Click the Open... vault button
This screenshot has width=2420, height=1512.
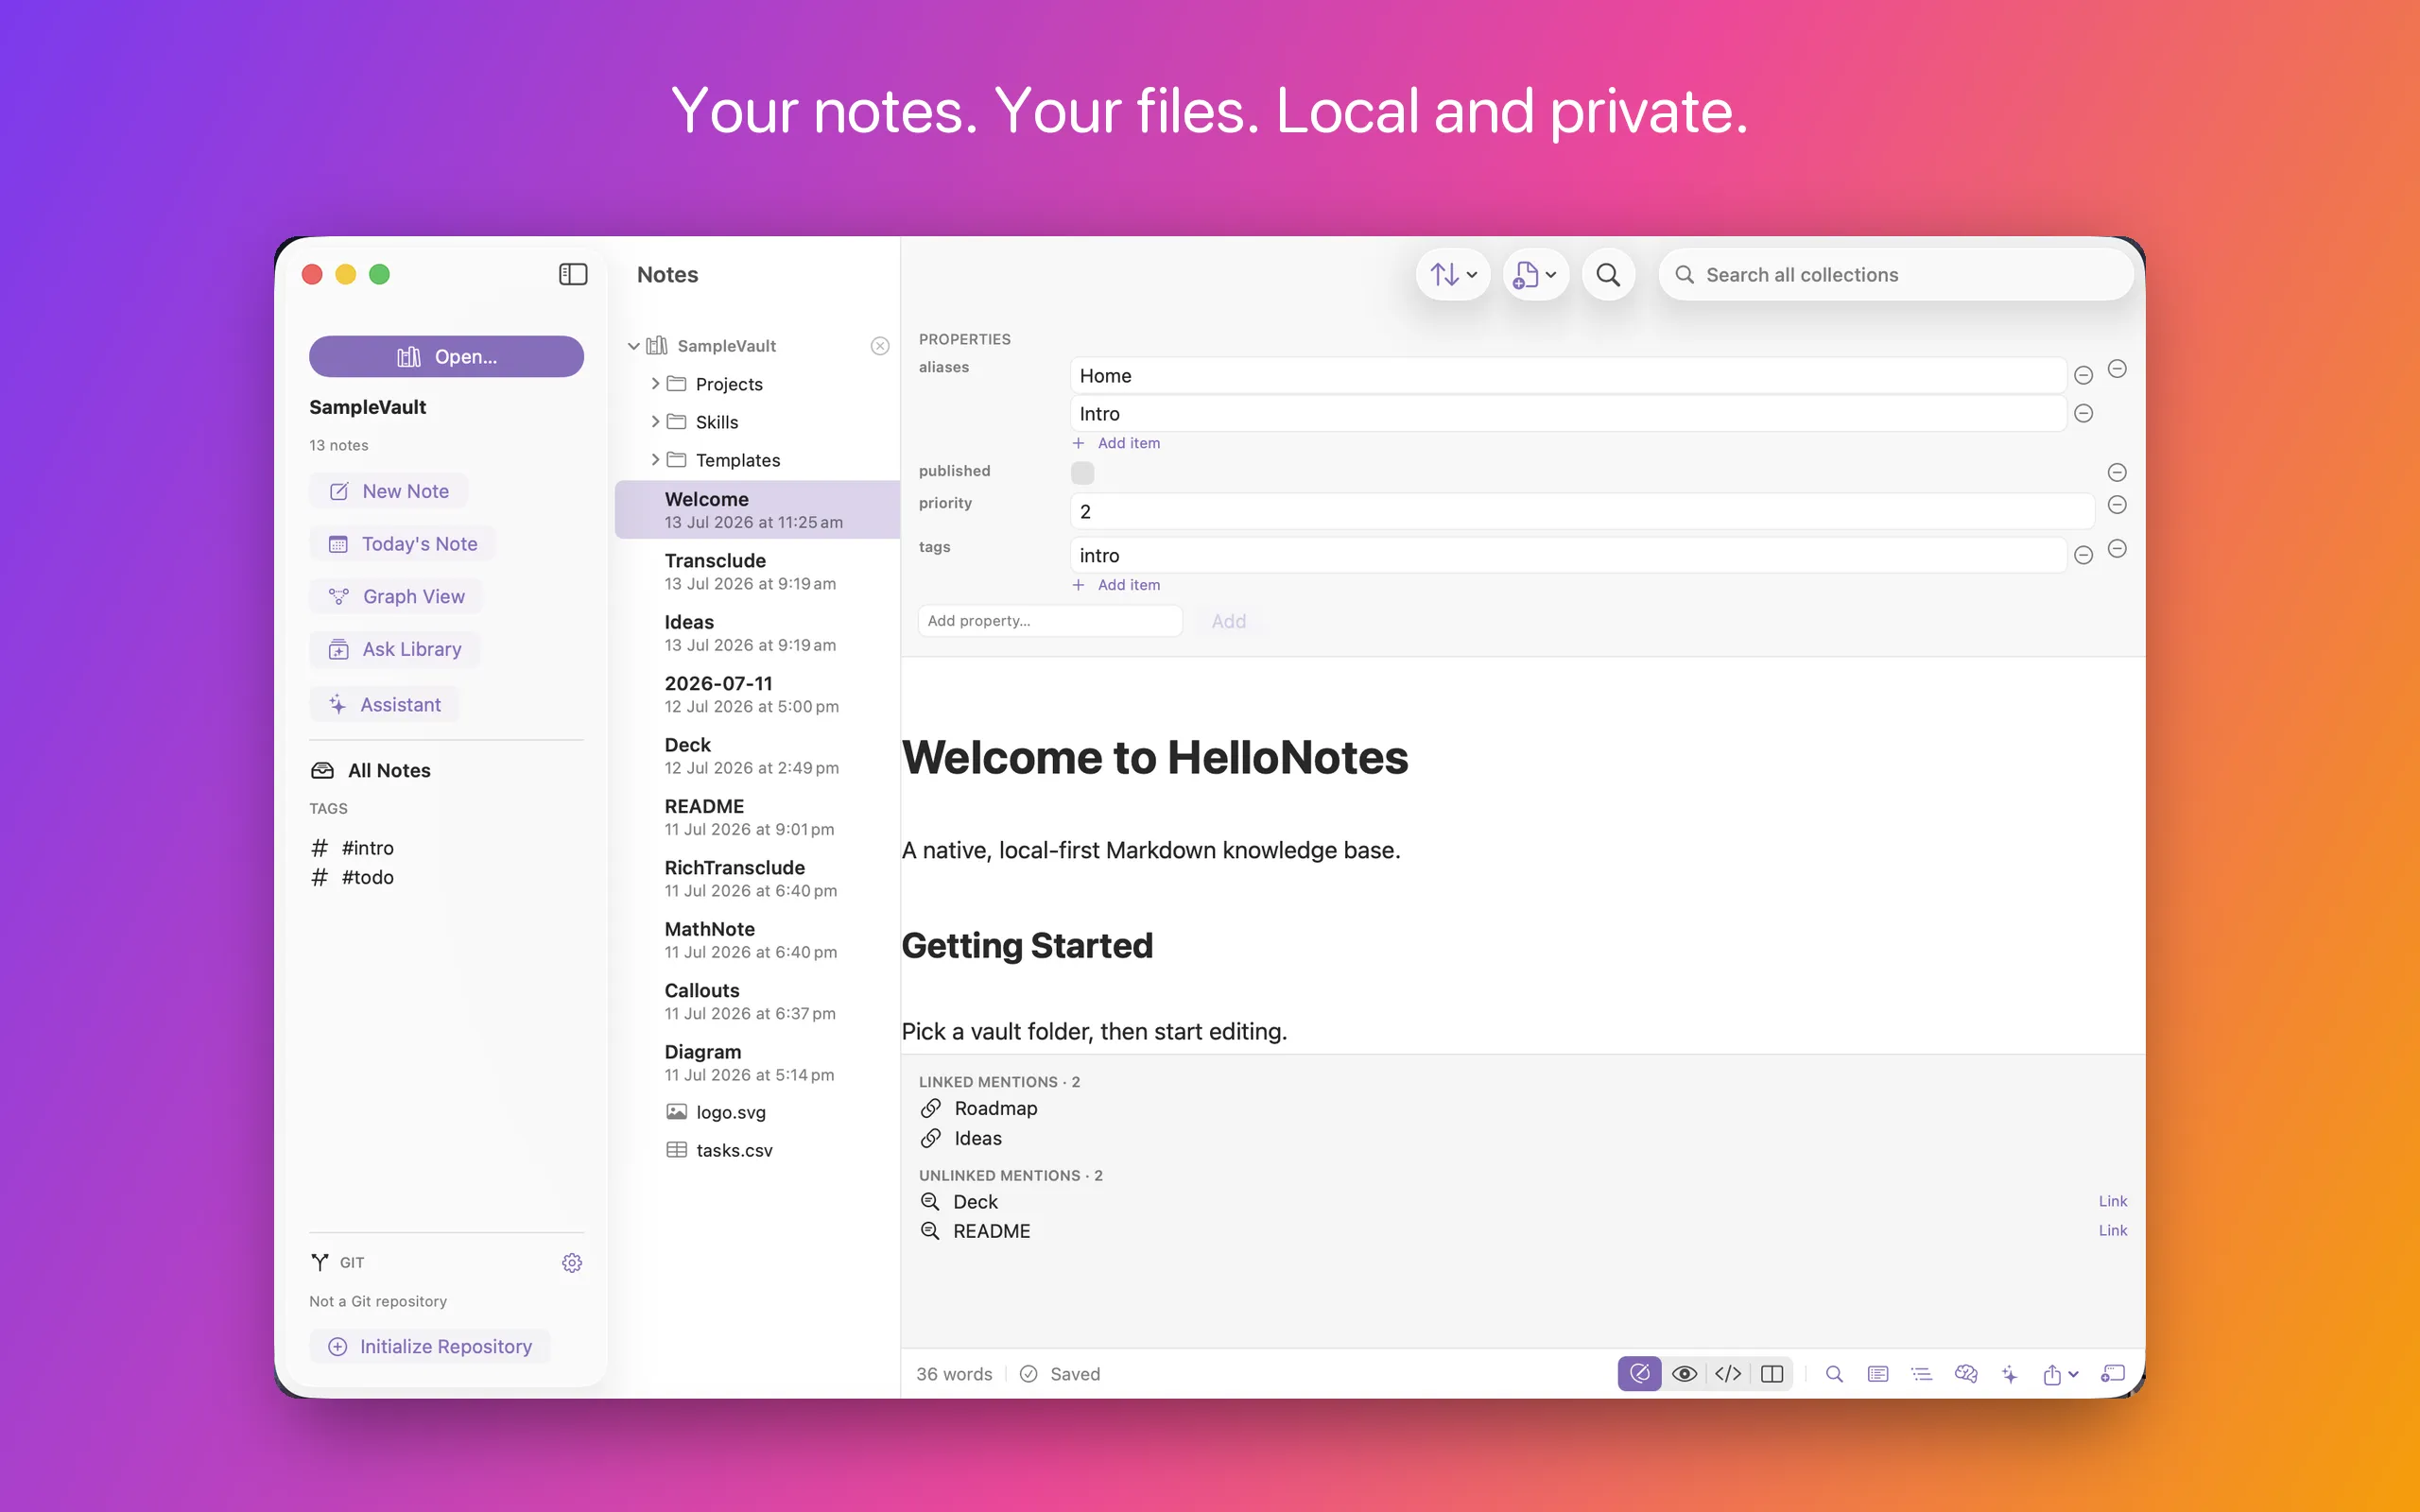tap(446, 357)
